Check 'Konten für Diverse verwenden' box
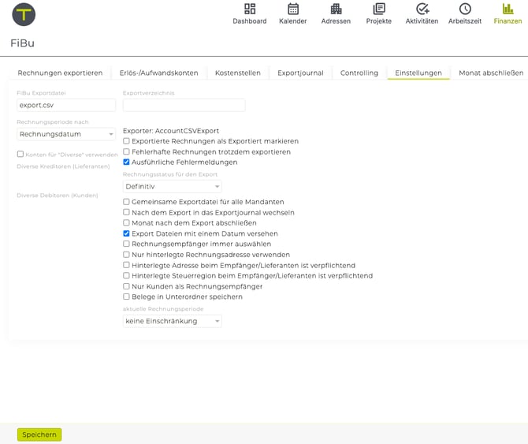The height and width of the screenshot is (444, 528). click(x=20, y=155)
